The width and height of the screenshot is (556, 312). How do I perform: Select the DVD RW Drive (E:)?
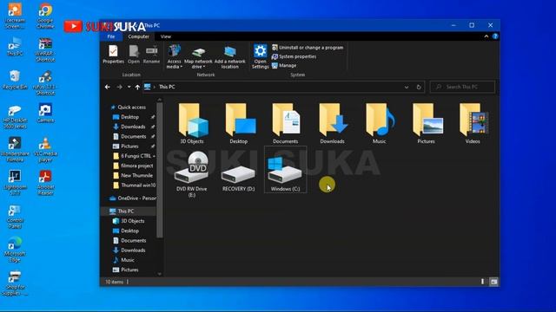coord(192,173)
